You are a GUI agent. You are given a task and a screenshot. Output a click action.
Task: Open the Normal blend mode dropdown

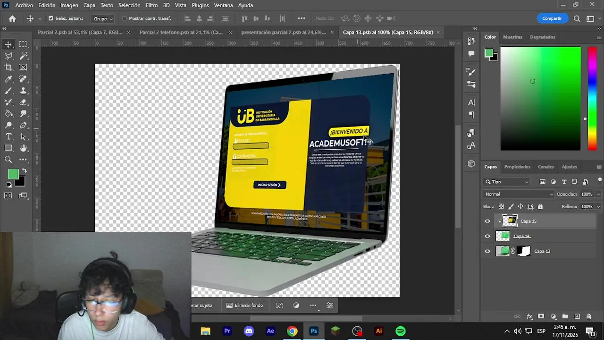[x=519, y=194]
